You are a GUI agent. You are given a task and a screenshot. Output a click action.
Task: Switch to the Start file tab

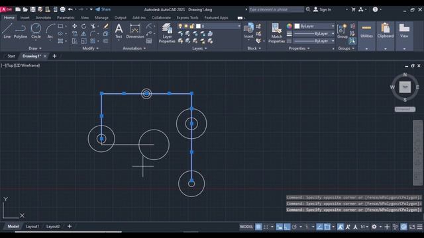11,56
